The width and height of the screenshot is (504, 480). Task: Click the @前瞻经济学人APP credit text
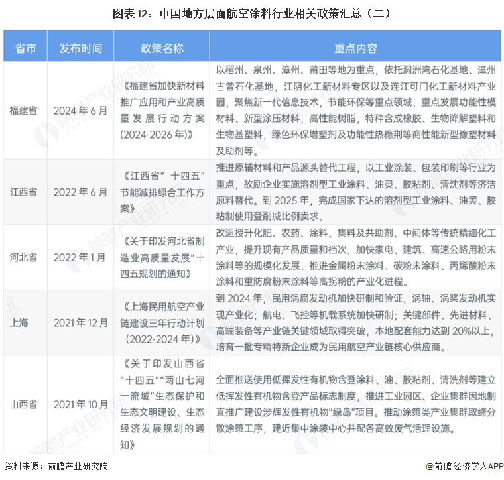point(464,466)
